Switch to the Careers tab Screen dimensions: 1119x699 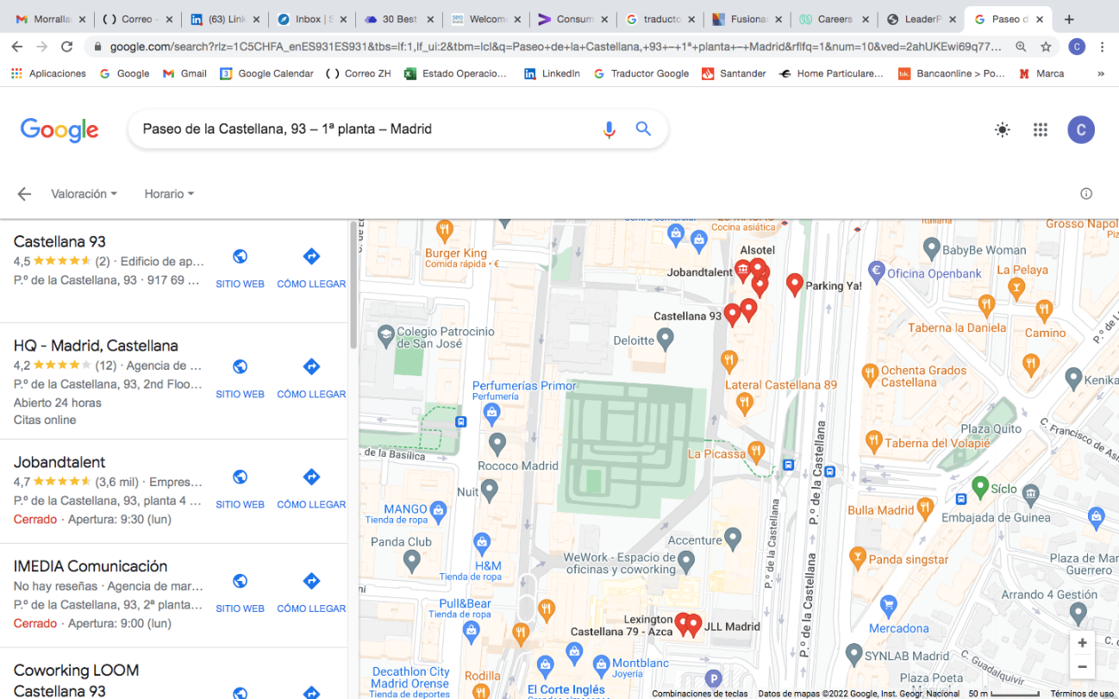coord(833,19)
